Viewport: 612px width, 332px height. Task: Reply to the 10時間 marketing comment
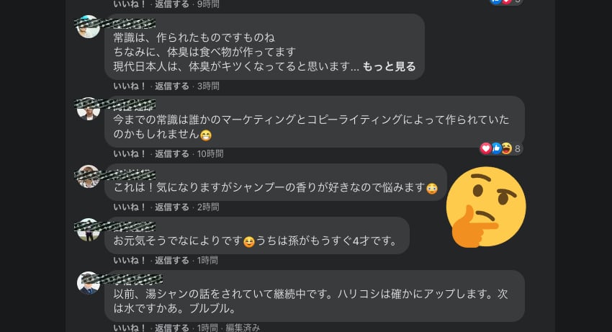[x=172, y=154]
